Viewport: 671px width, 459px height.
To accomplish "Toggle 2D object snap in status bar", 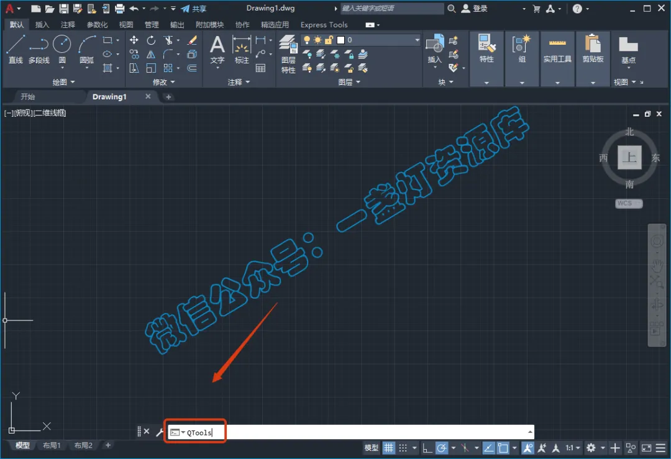I will [x=503, y=448].
